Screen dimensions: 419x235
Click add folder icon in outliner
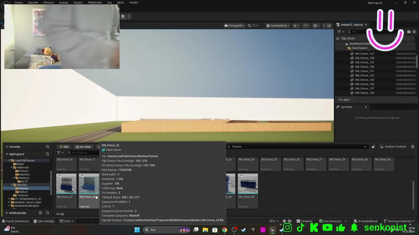[409, 32]
